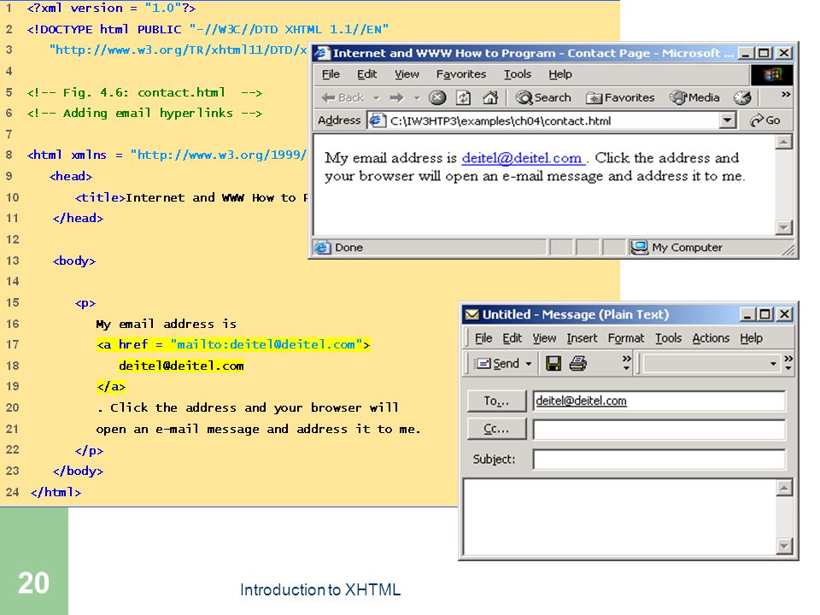The image size is (820, 615).
Task: Click inside the message body area
Action: click(619, 517)
